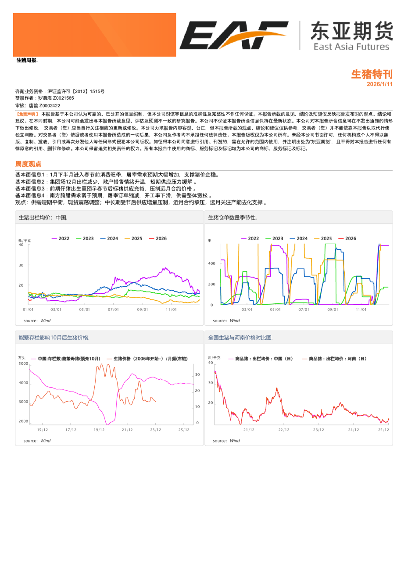Click the EAF logo in the header
The height and width of the screenshot is (572, 408).
pyautogui.click(x=233, y=35)
